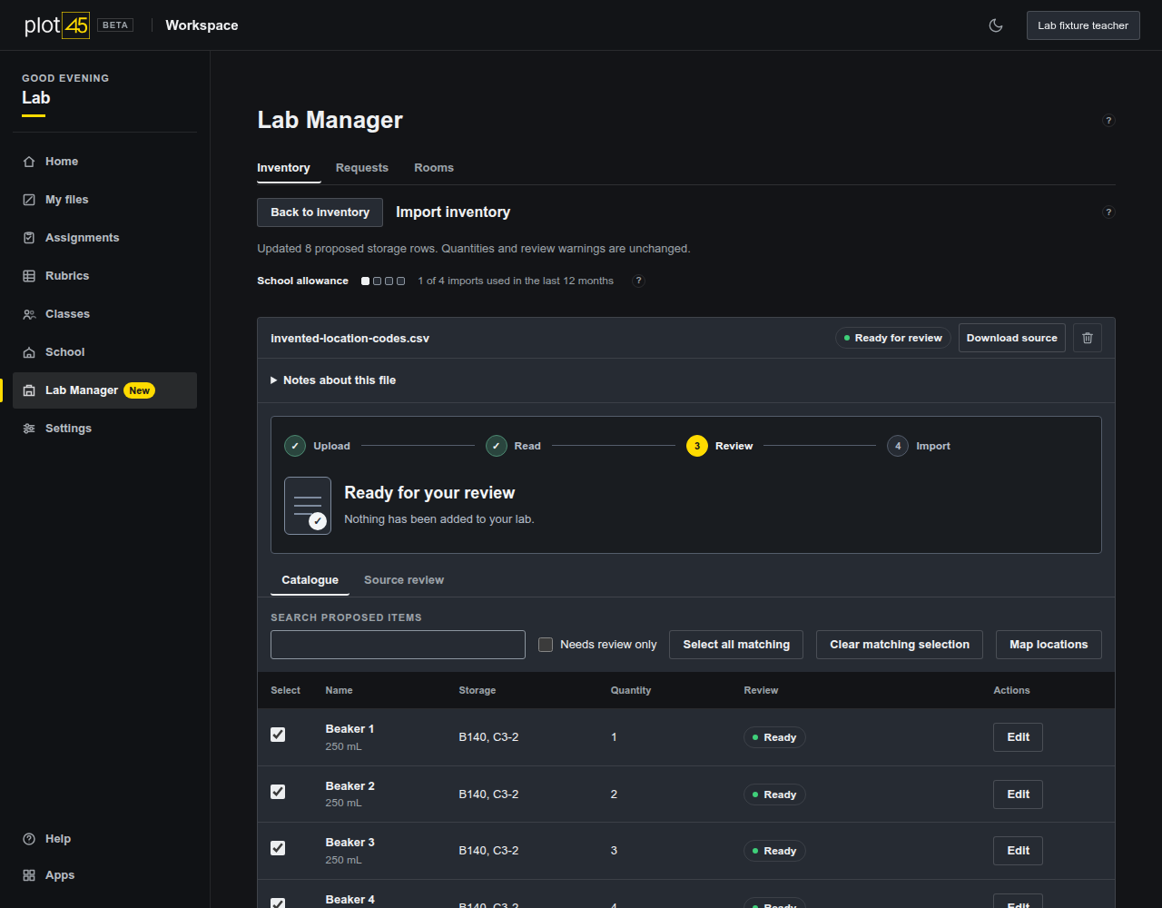Focus the Search proposed items field
The image size is (1162, 908).
point(398,645)
